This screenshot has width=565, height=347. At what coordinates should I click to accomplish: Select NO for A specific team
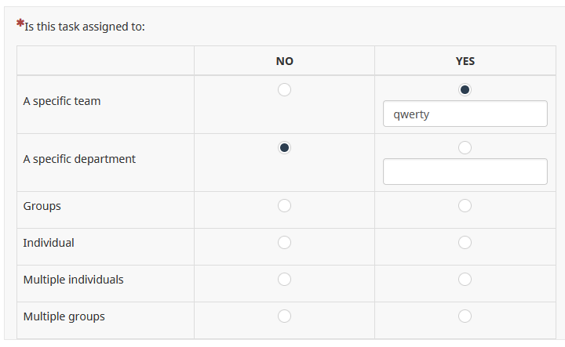pos(284,89)
